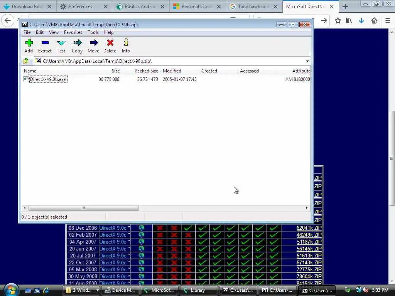
Task: Bookmark the page with the star icon
Action: [x=338, y=20]
